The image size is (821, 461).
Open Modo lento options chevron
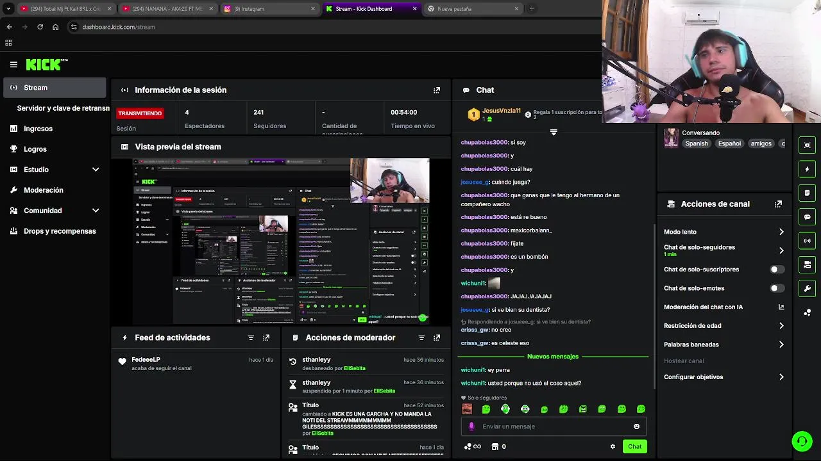pos(781,232)
